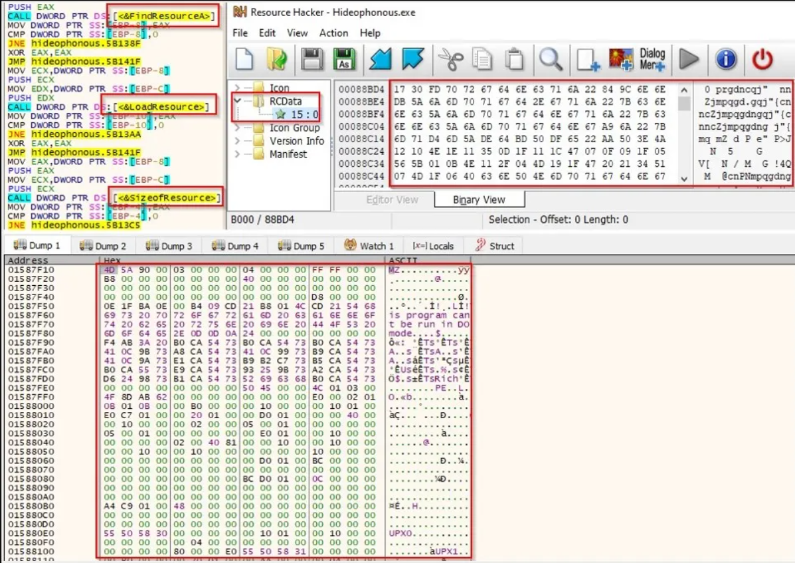The height and width of the screenshot is (563, 795).
Task: Switch to Dump 1 tab
Action: (37, 245)
